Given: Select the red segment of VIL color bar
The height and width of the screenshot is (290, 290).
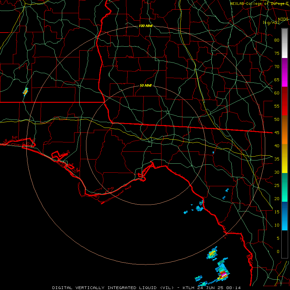Looking at the screenshot, I should (x=285, y=101).
